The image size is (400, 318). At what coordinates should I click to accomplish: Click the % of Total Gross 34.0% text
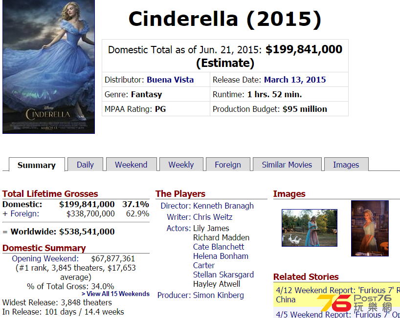[70, 286]
